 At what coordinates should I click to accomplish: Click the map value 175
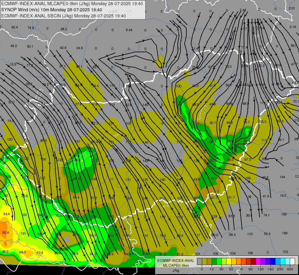180,142
